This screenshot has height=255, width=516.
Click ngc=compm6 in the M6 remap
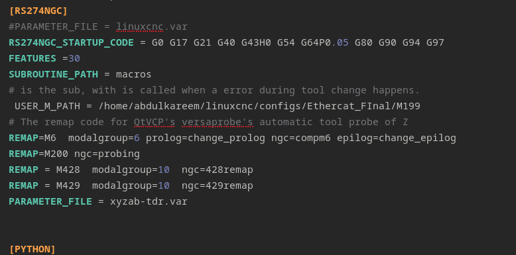(x=301, y=138)
